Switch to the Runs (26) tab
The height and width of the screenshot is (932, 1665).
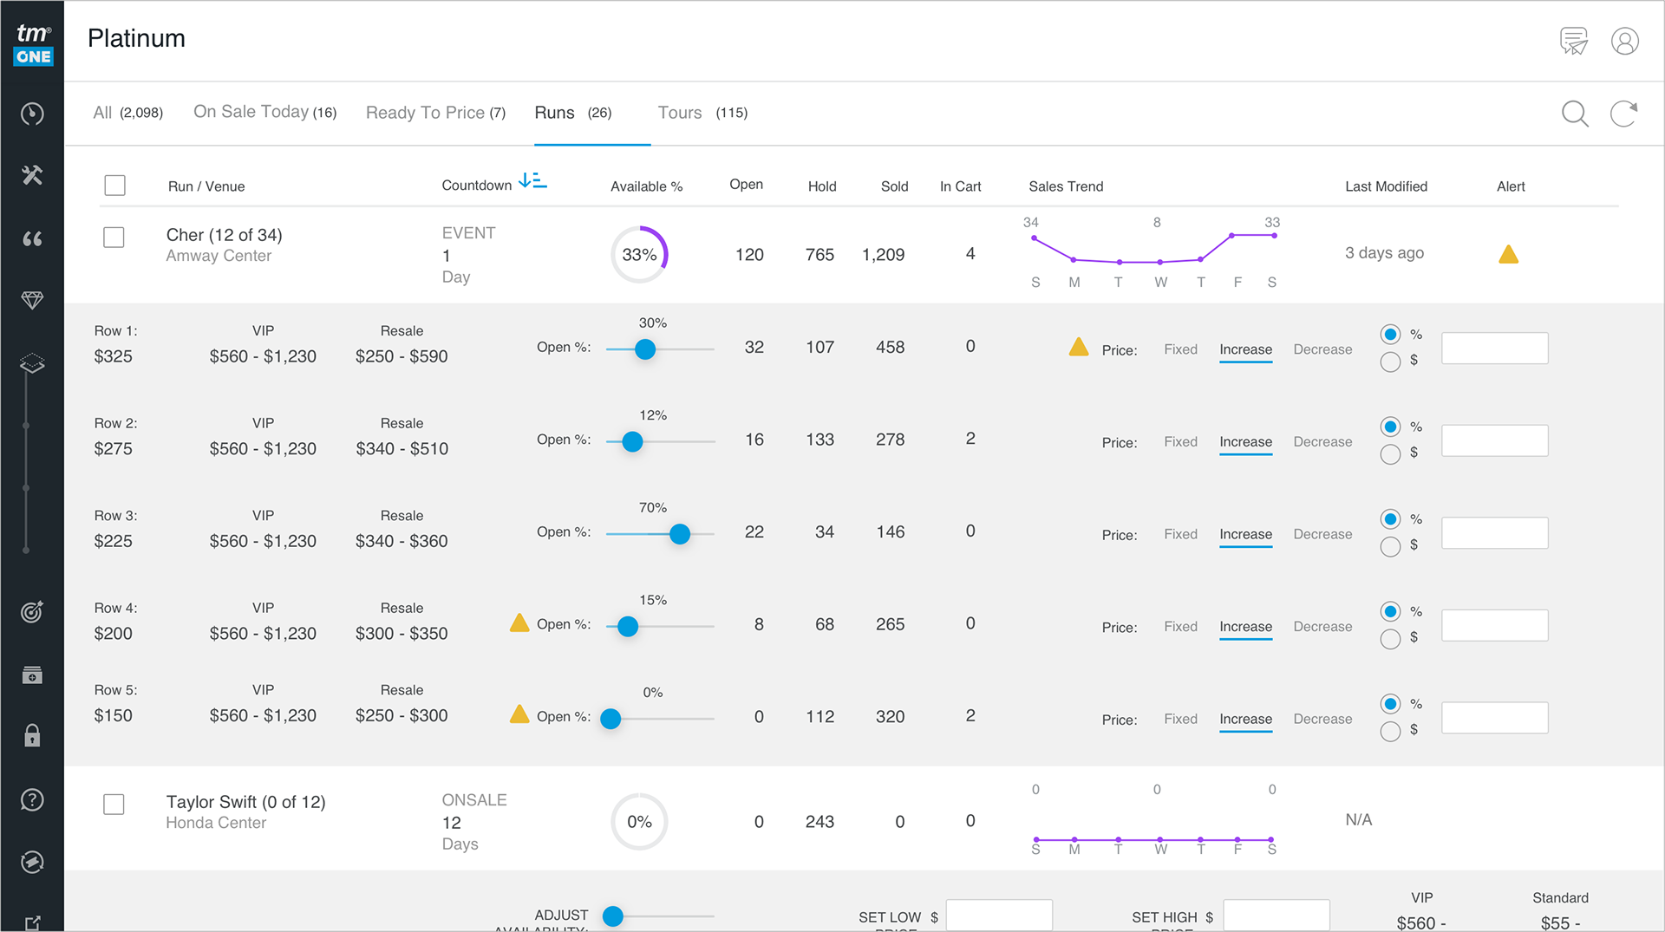[x=573, y=113]
